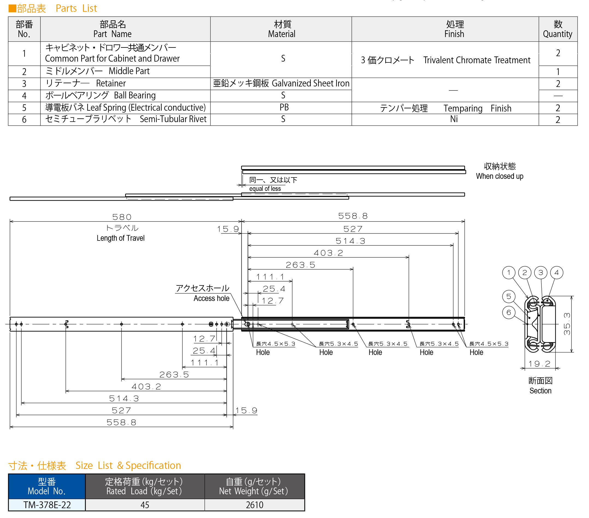Click the 'When closed up' label
The width and height of the screenshot is (589, 518).
click(x=499, y=176)
